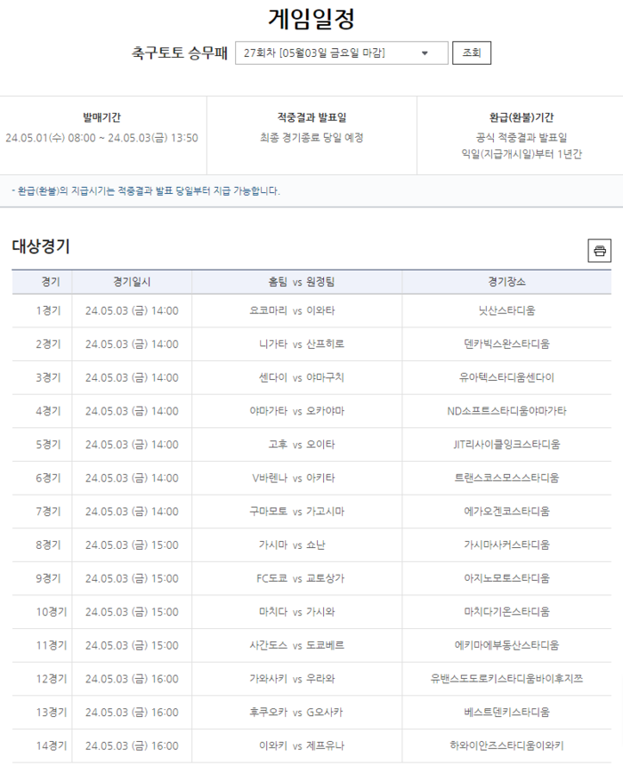The height and width of the screenshot is (766, 623).
Task: Select the 니가타 vs 산프히로 match
Action: 296,344
